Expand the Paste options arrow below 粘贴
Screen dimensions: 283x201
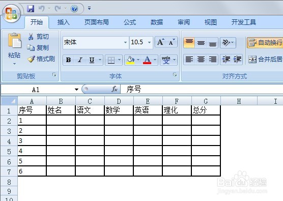(14, 64)
